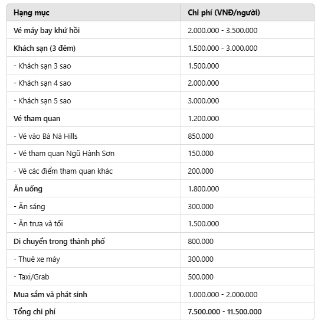Click the '- Taxi/Grab' entry
This screenshot has width=321, height=322.
click(x=31, y=277)
